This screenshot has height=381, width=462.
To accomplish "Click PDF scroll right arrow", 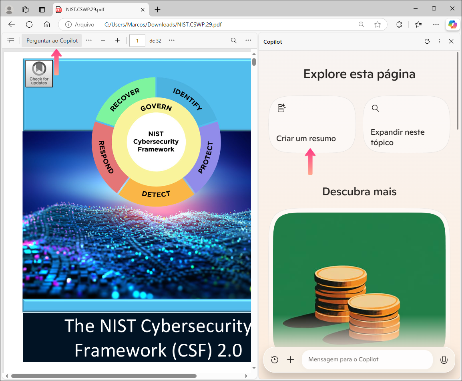I will 246,376.
